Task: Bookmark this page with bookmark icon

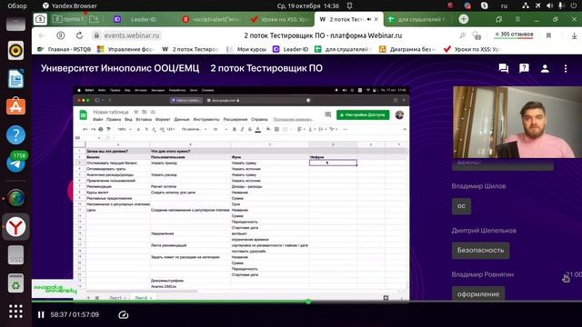Action: (x=548, y=35)
